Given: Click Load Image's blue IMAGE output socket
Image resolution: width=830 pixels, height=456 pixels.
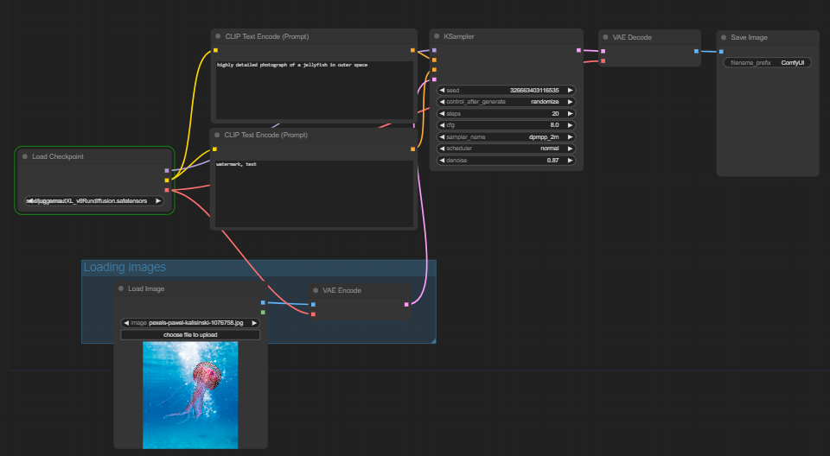Looking at the screenshot, I should 263,302.
